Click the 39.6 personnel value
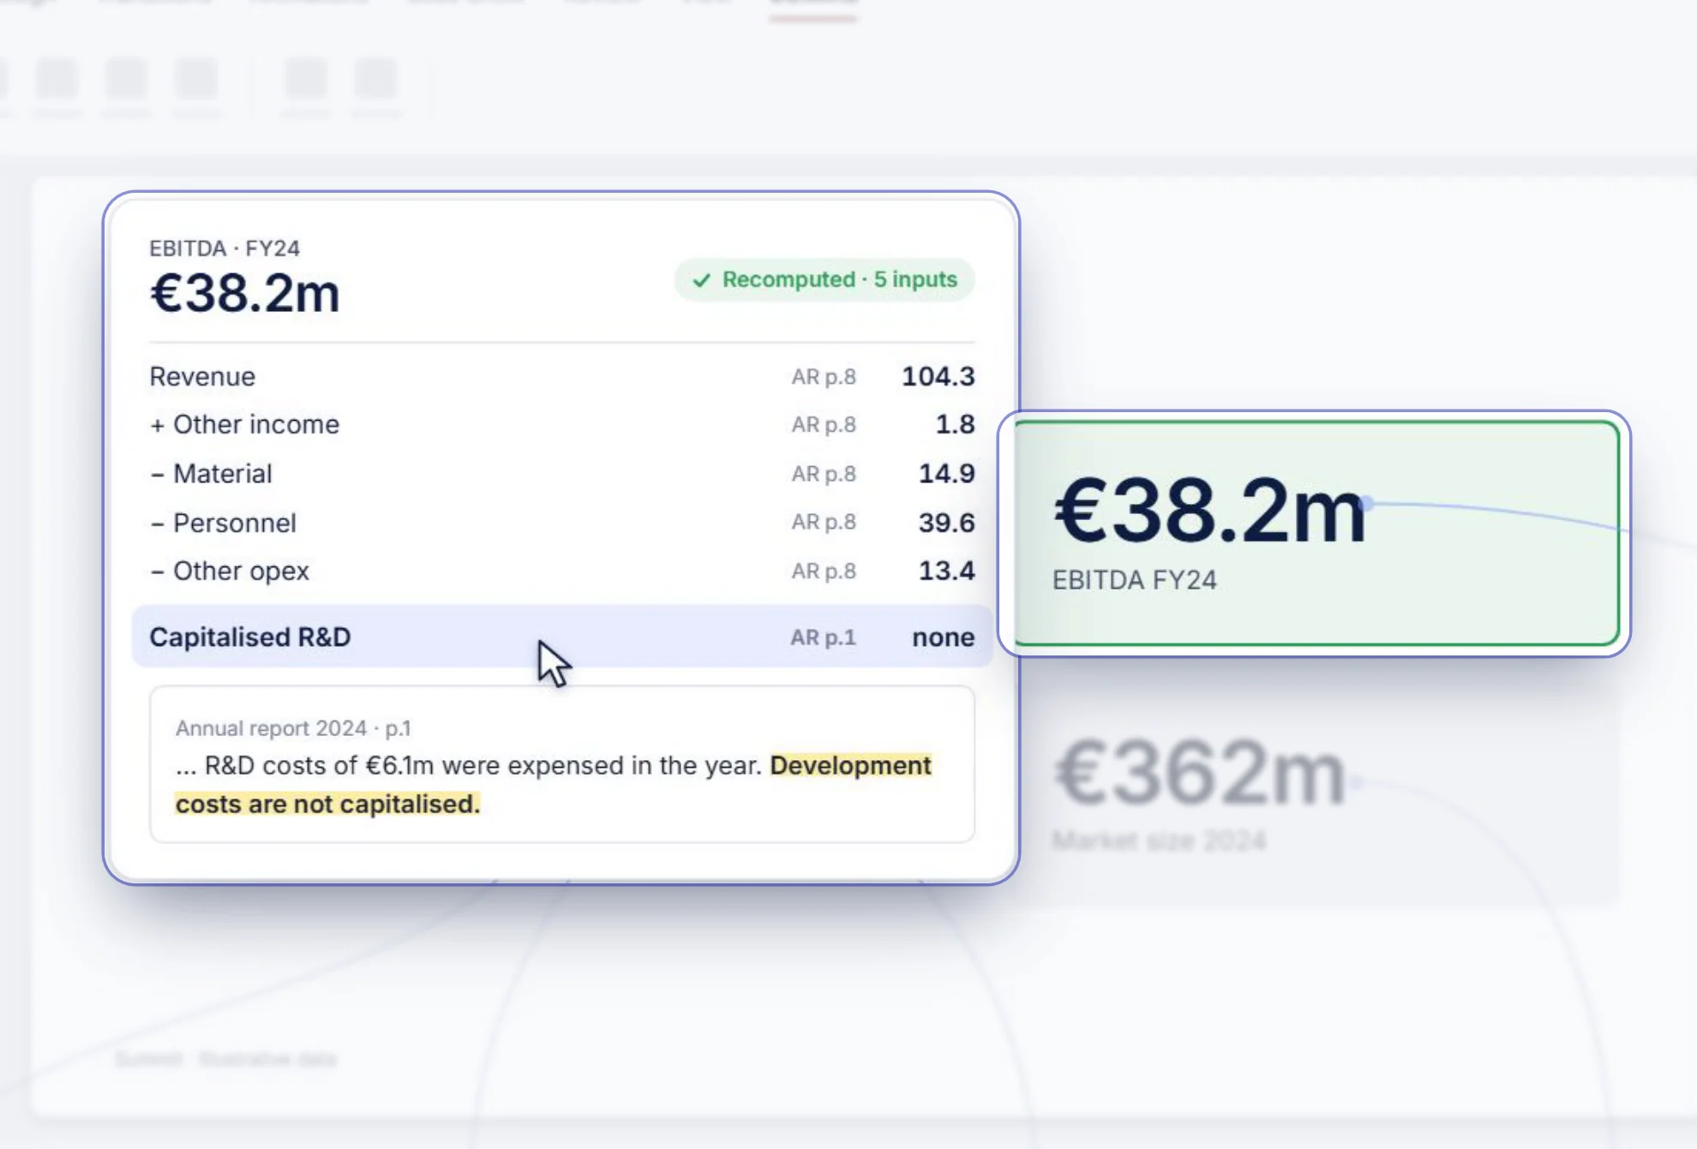1697x1149 pixels. pos(946,523)
